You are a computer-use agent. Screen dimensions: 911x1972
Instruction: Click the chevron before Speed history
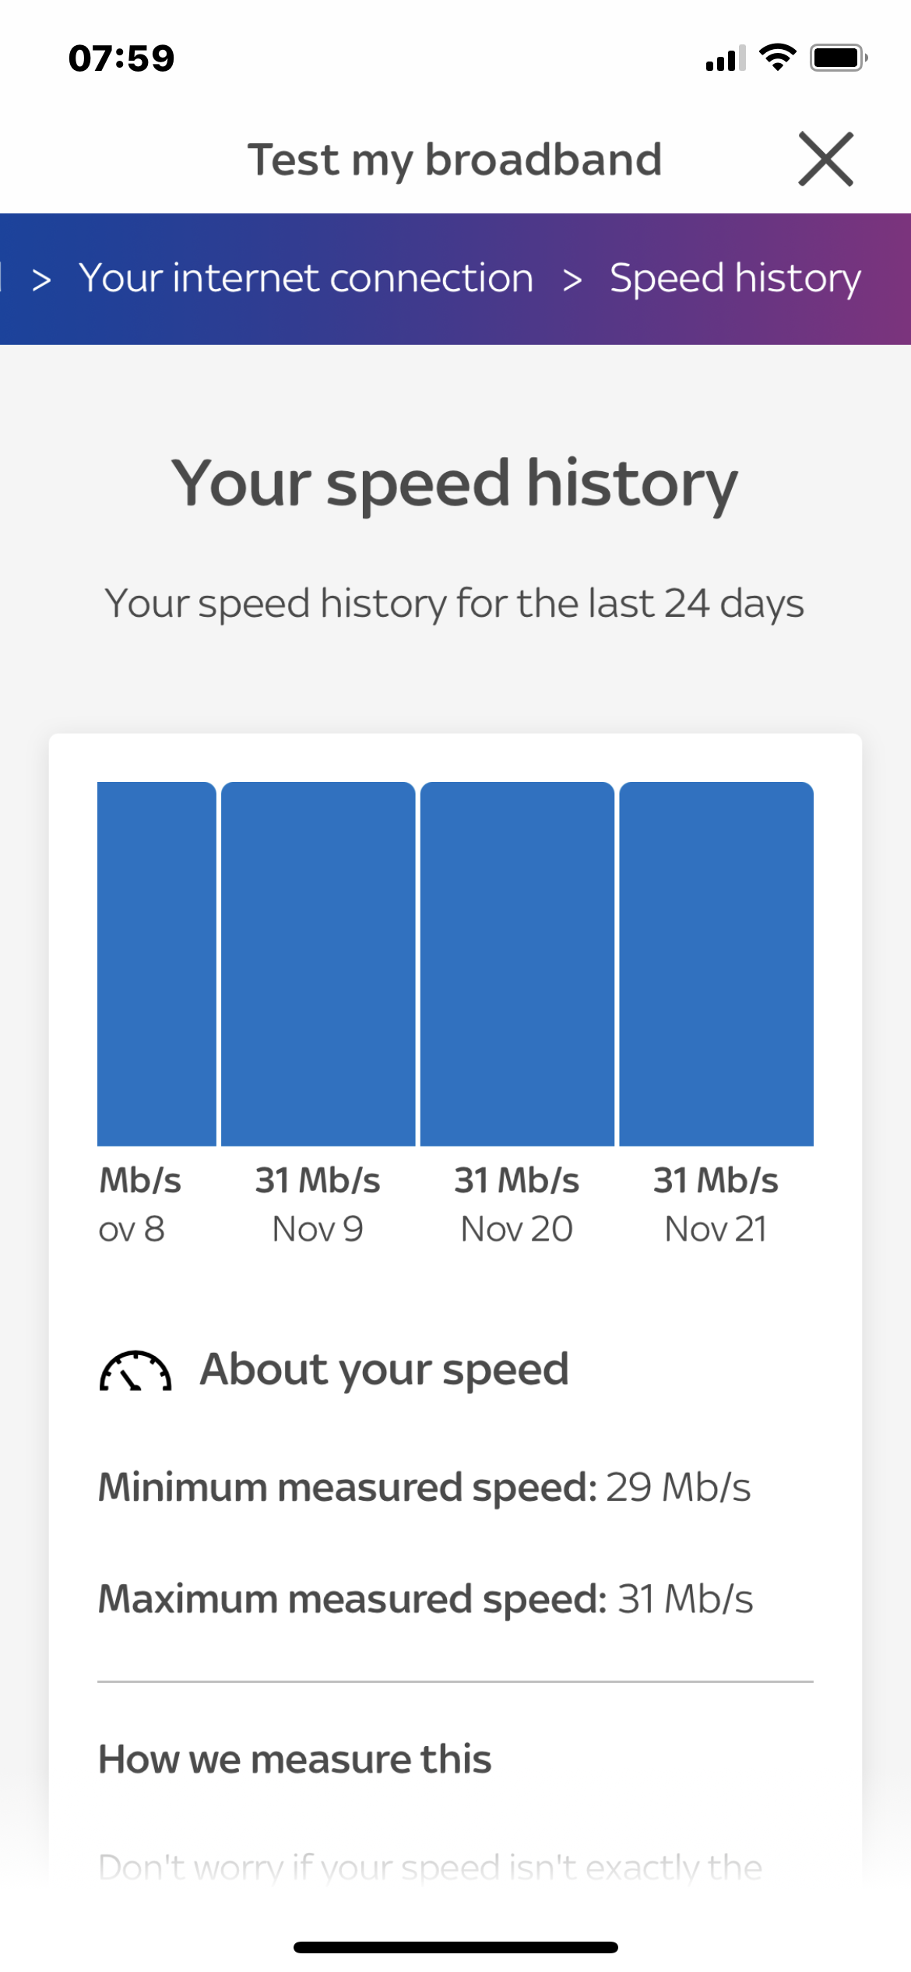coord(572,280)
